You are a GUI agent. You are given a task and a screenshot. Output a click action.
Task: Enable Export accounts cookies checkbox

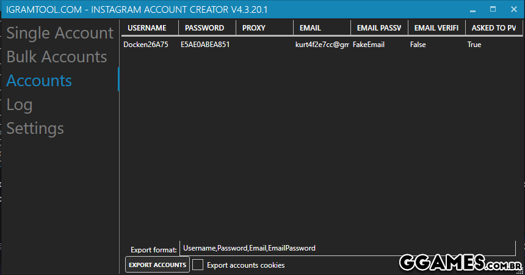click(198, 265)
